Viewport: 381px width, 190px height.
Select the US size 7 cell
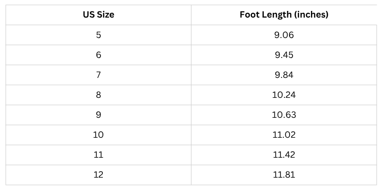[x=99, y=75]
